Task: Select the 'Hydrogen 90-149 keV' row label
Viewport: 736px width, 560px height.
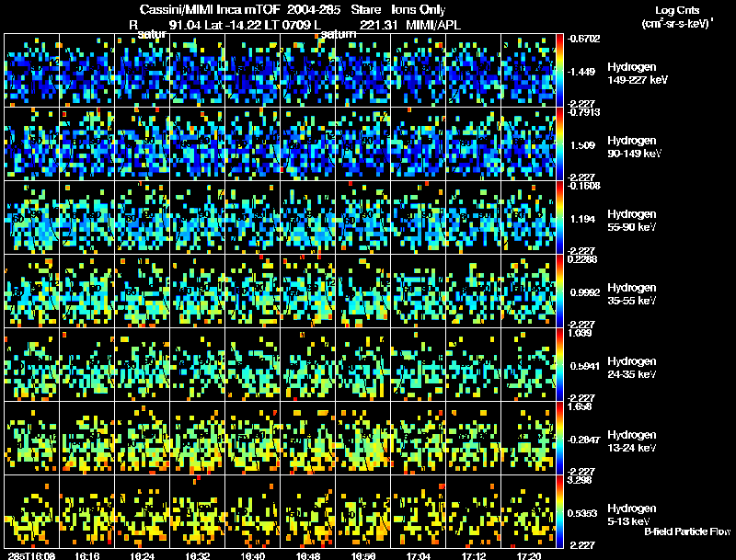Action: (635, 147)
